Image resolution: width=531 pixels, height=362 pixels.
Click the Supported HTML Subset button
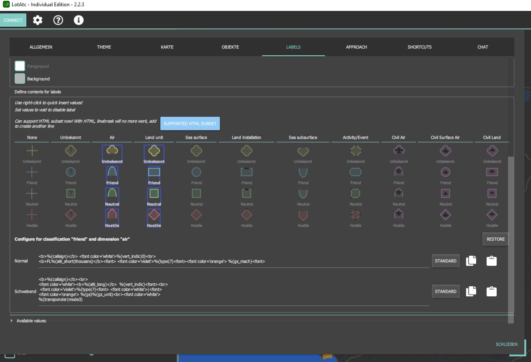pos(190,123)
